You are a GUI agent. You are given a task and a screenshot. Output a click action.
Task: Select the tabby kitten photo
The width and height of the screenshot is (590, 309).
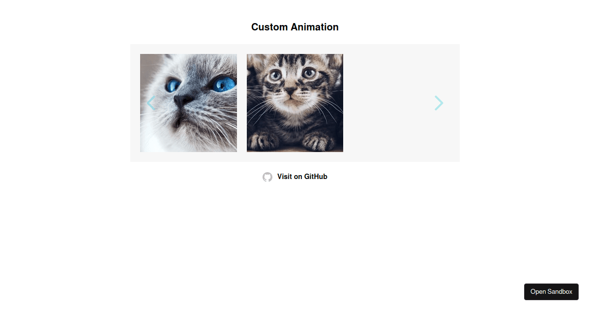[x=295, y=123]
